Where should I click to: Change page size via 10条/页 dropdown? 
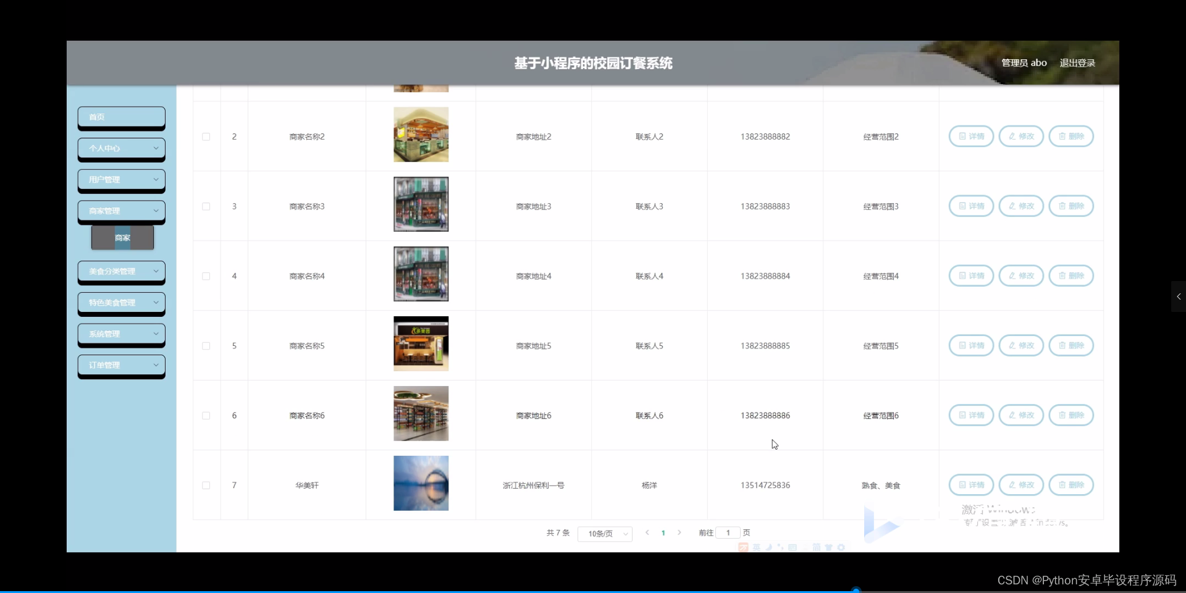(604, 533)
